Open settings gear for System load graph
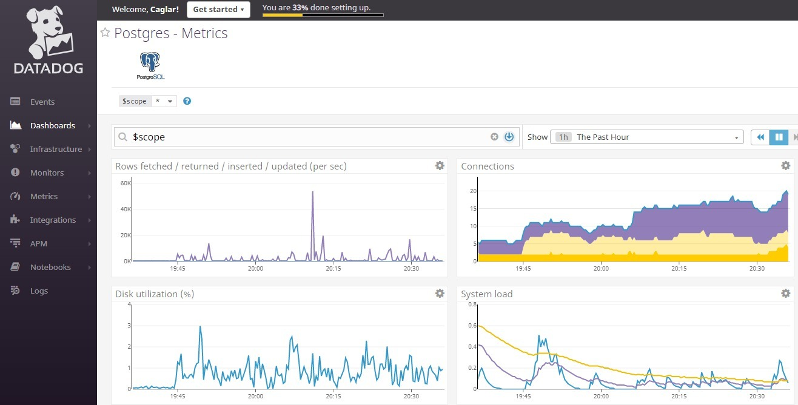Viewport: 798px width, 405px height. point(785,294)
